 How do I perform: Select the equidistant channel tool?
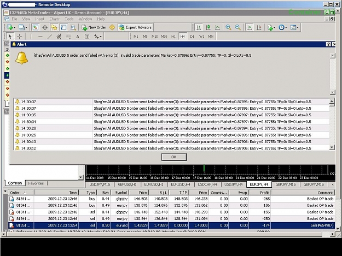59,37
